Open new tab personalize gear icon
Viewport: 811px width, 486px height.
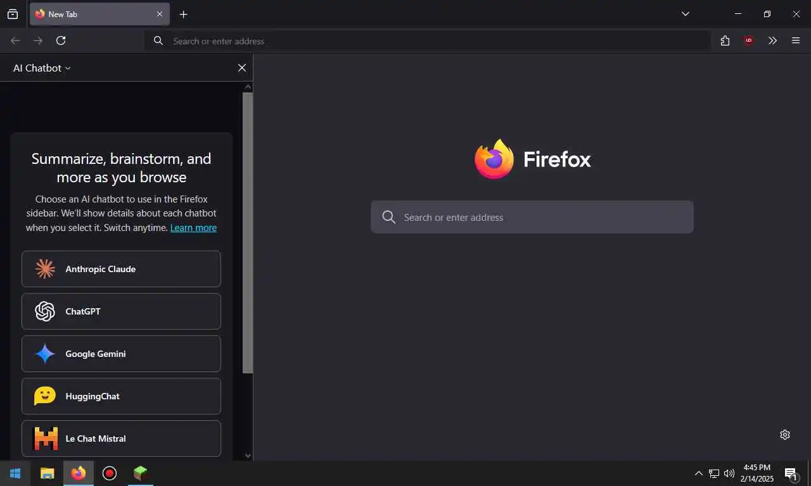(785, 435)
